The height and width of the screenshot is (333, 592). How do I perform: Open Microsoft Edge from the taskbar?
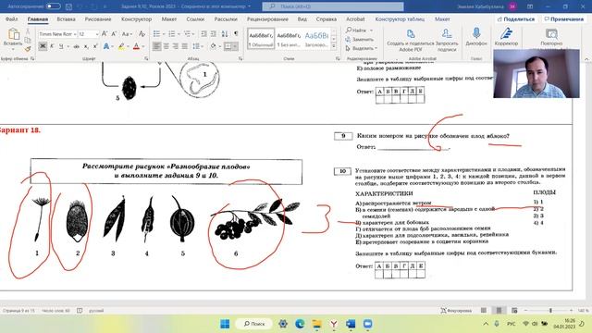[300, 324]
